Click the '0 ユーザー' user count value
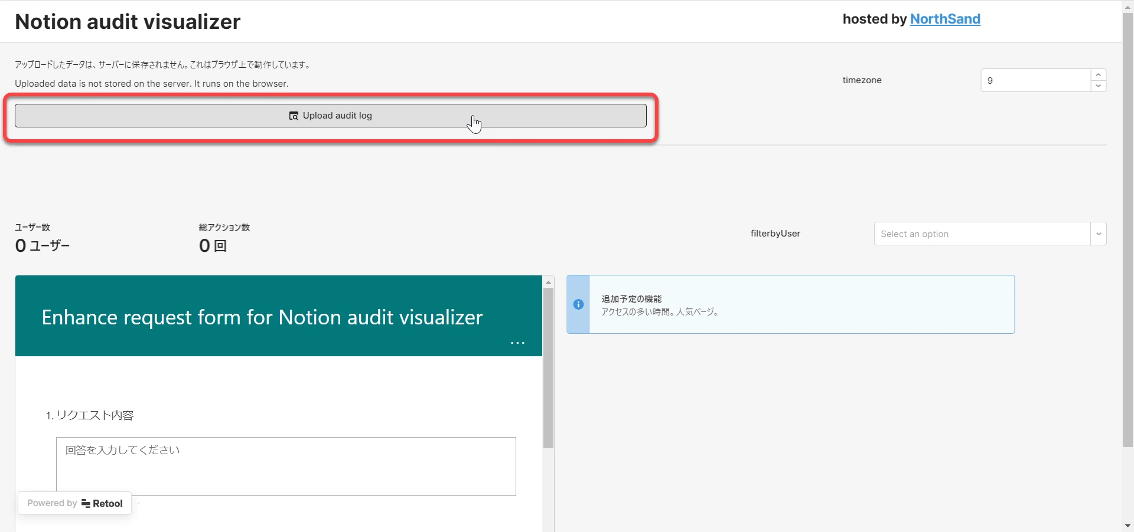1134x532 pixels. tap(43, 245)
